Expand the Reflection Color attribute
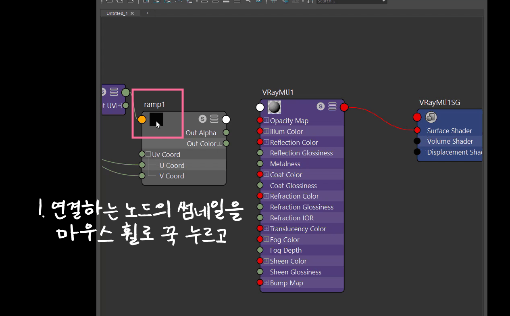The image size is (510, 316). (x=266, y=142)
